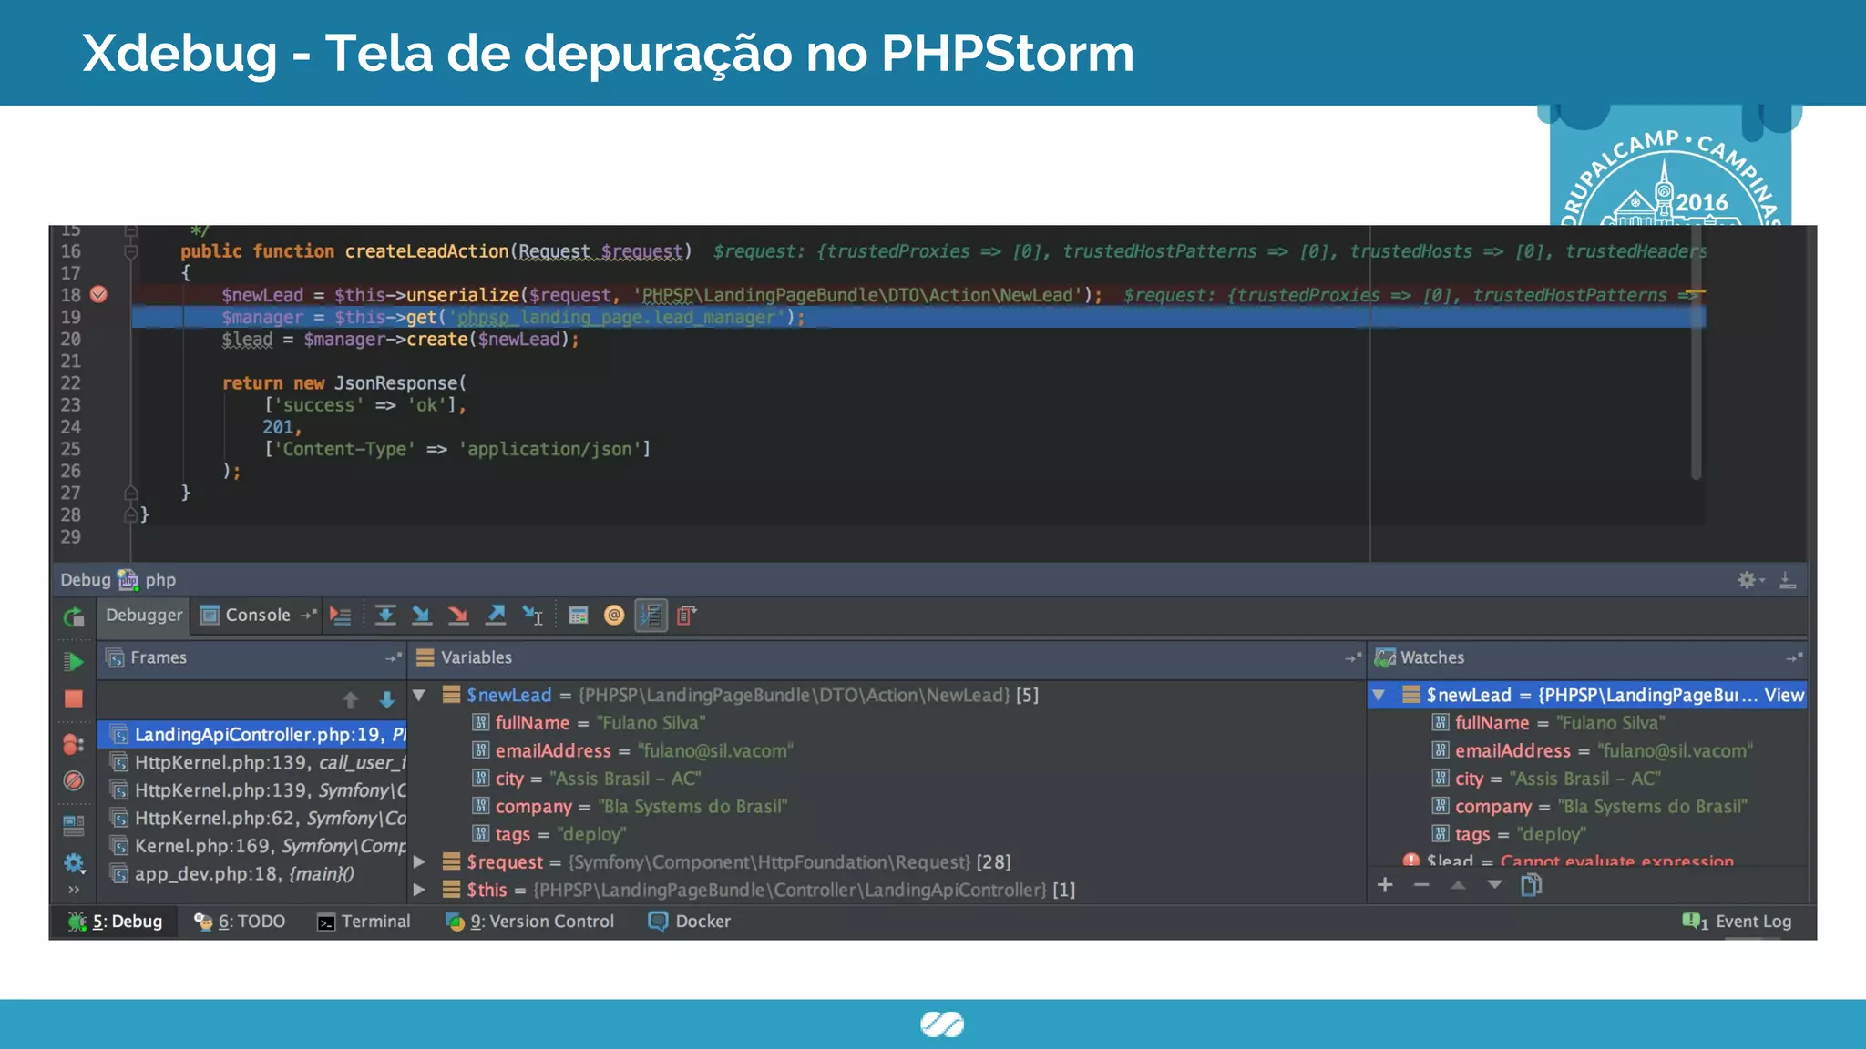The width and height of the screenshot is (1866, 1049).
Task: Open the 5: Debug tool window tab
Action: pos(115,922)
